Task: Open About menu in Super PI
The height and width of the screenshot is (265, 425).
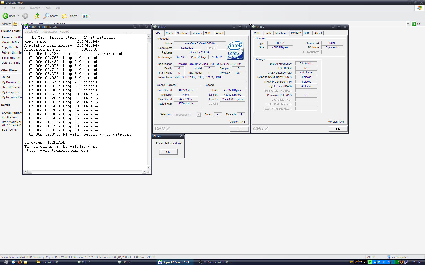Action: click(x=50, y=32)
